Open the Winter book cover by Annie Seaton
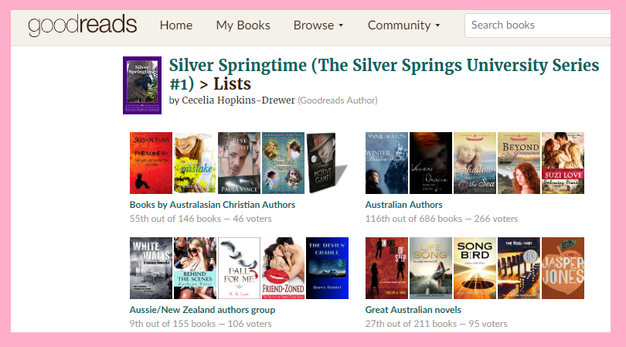 (x=386, y=162)
